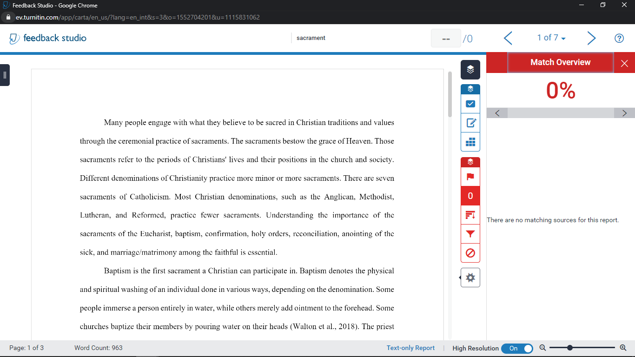The image size is (635, 357).
Task: Click the zoom slider handle
Action: [x=569, y=348]
